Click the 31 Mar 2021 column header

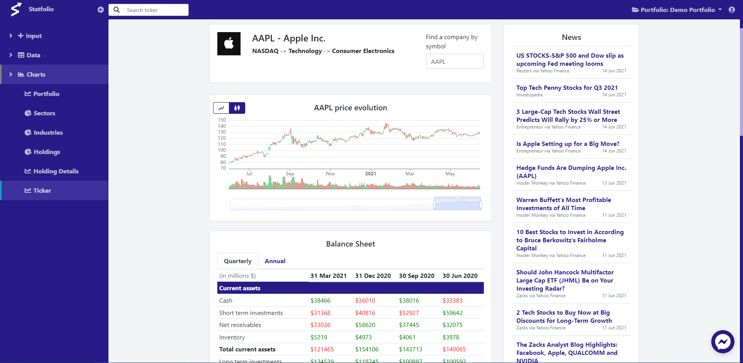(329, 276)
